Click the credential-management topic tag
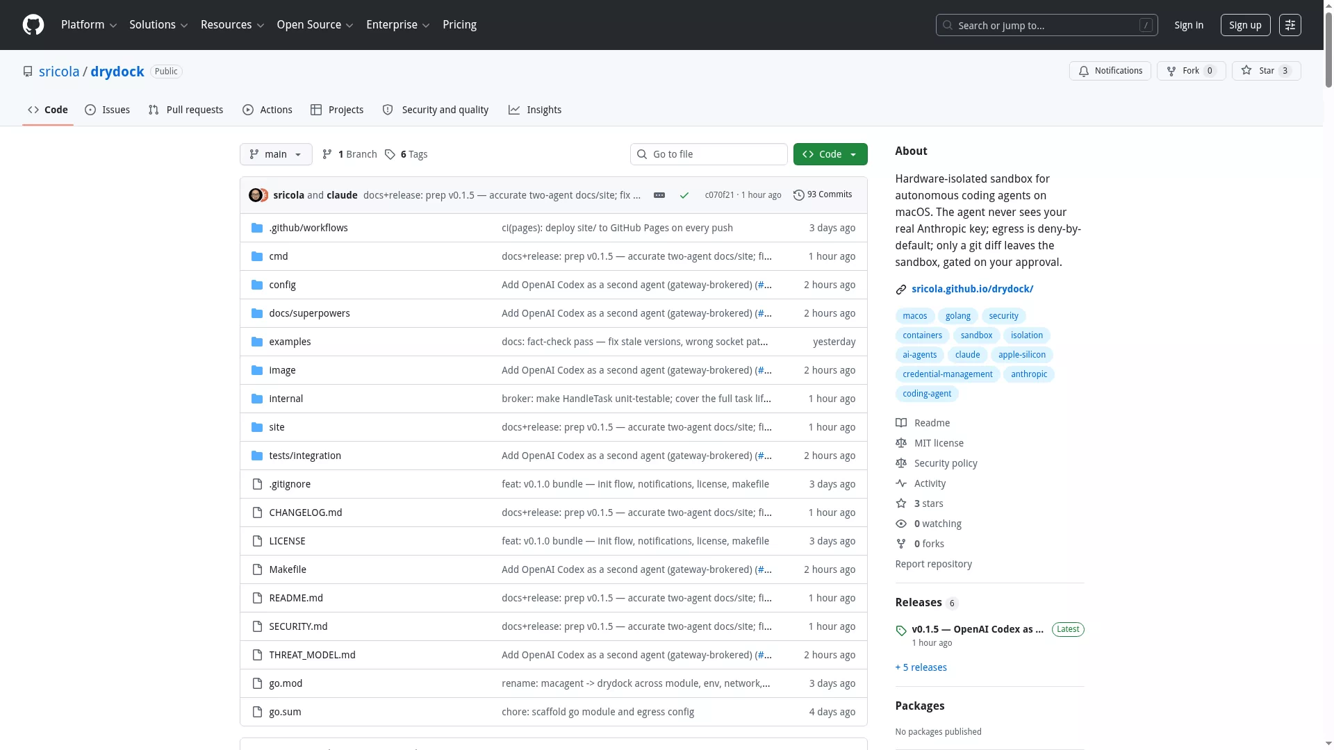Screen dimensions: 1334x750 tap(948, 374)
